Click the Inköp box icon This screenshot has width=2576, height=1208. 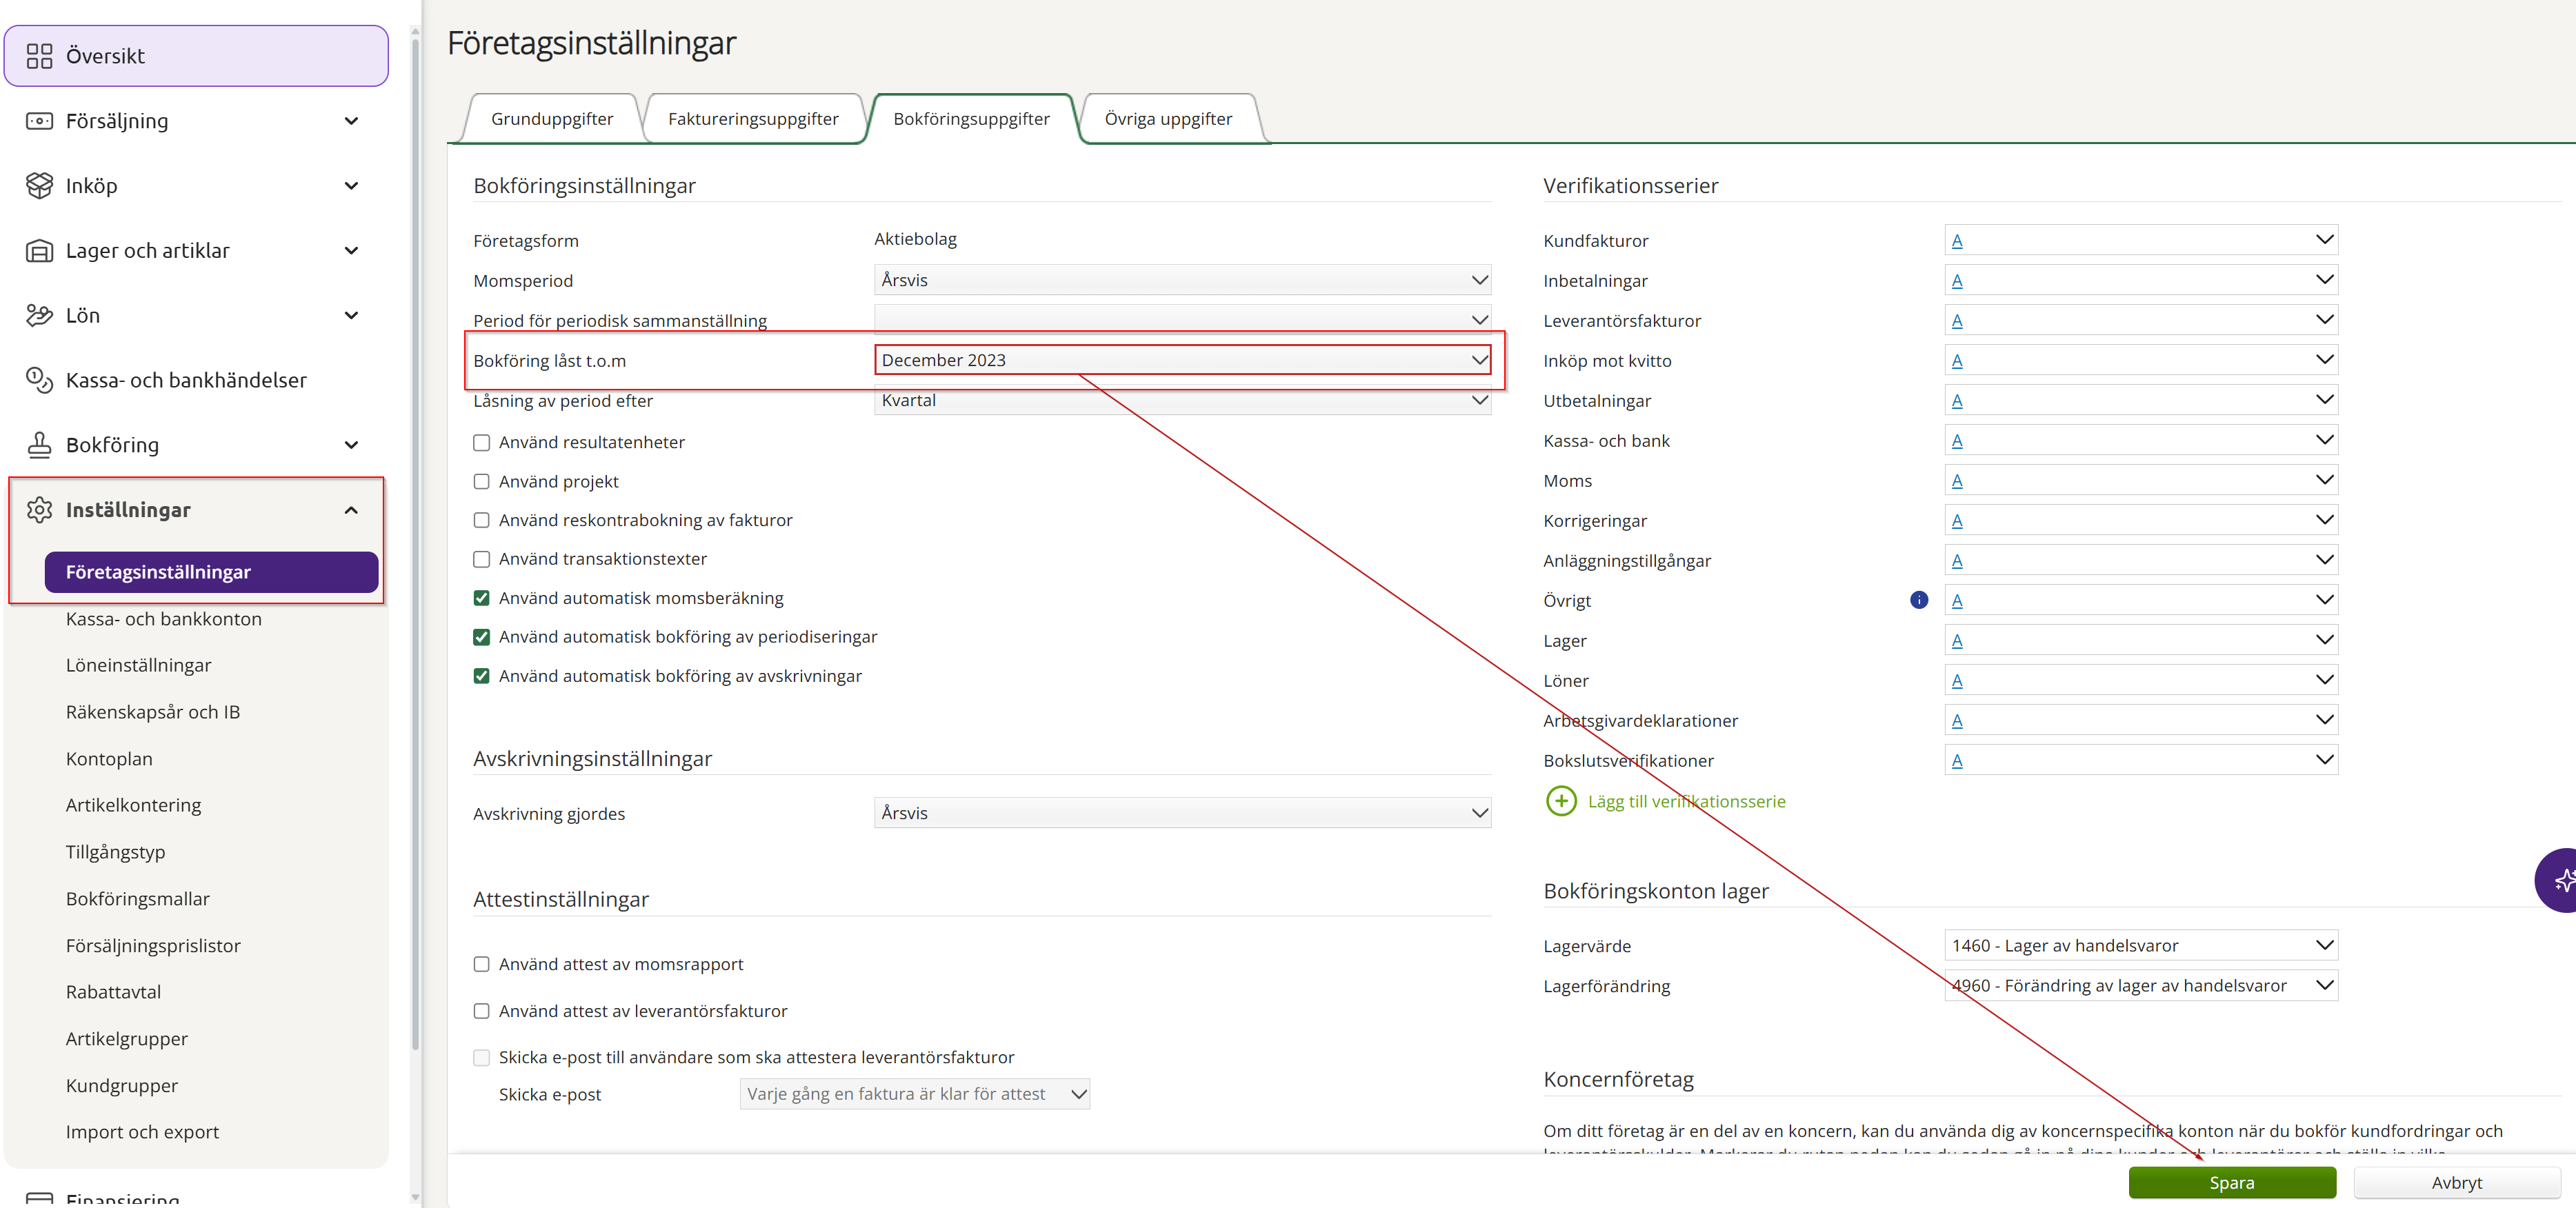point(39,186)
